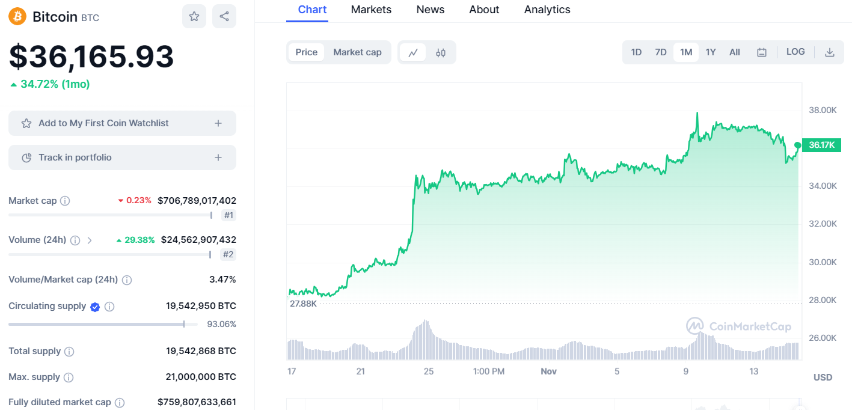Expand the Volume (24h) chevron arrow

tap(90, 240)
